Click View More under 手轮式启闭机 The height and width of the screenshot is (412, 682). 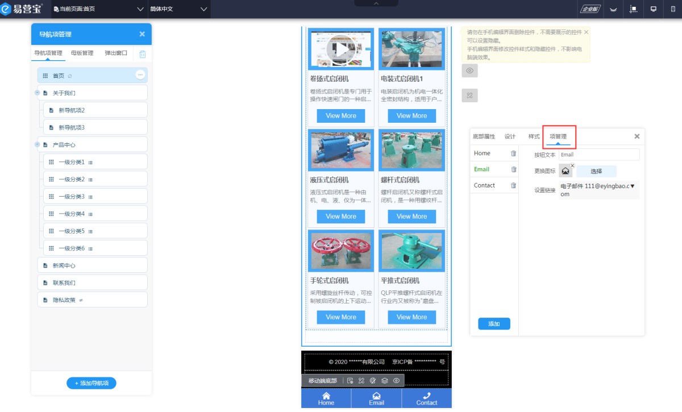341,317
